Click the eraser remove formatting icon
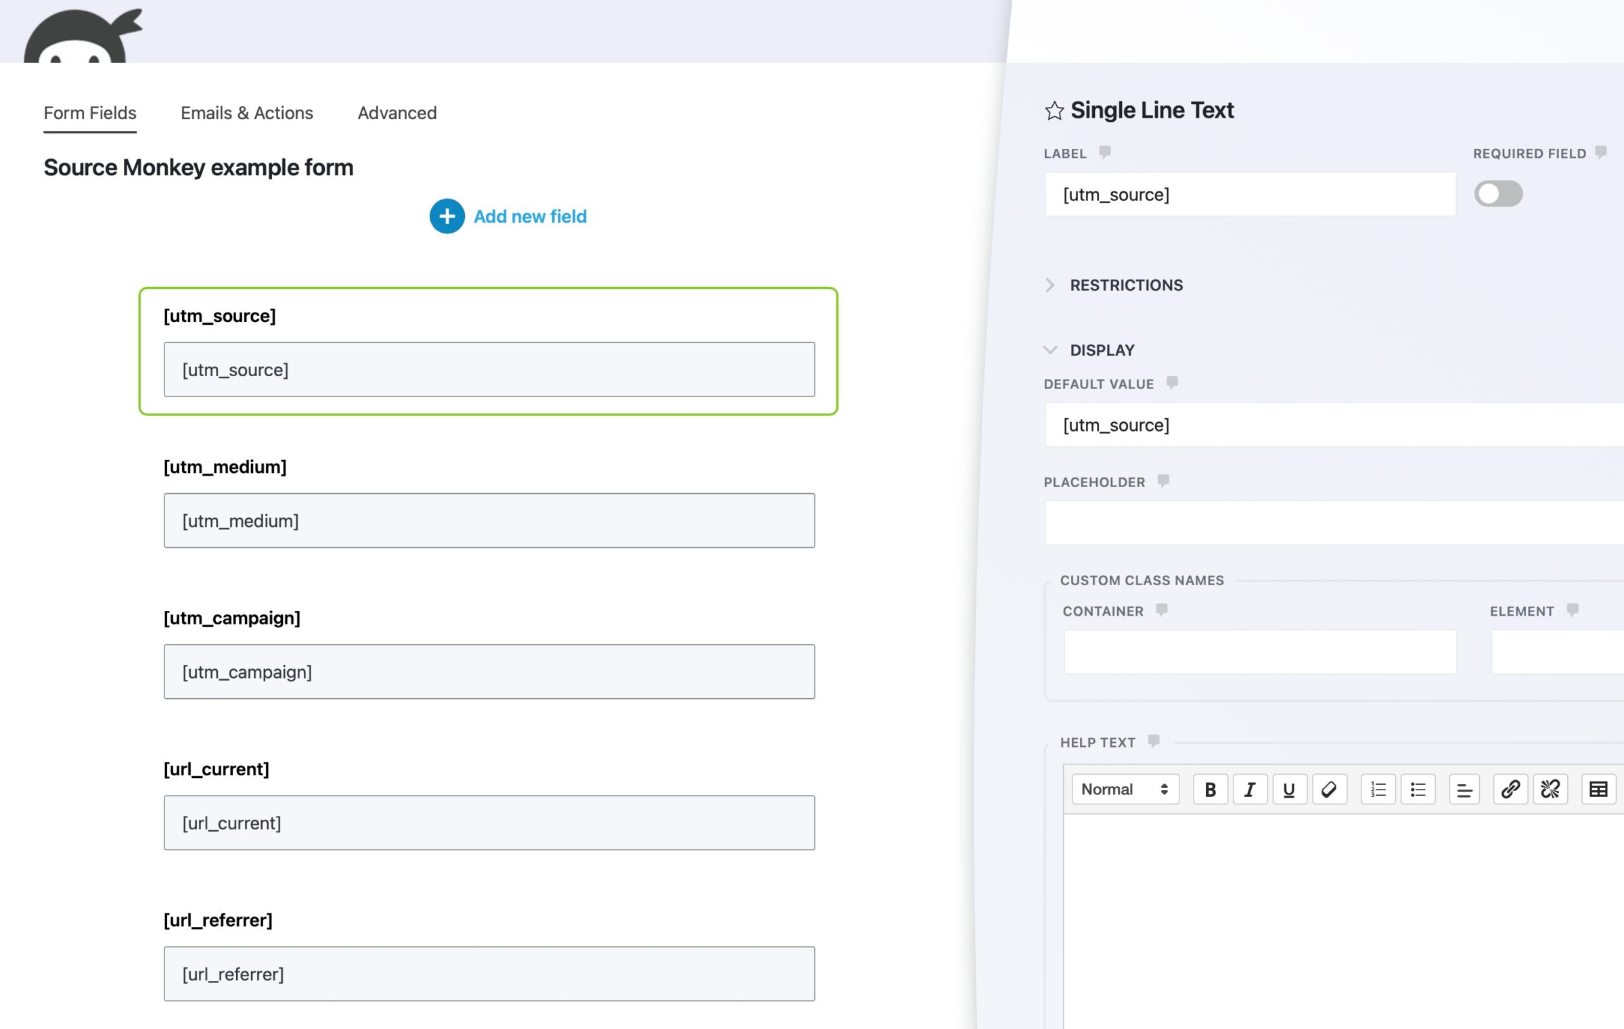This screenshot has height=1029, width=1624. 1329,790
